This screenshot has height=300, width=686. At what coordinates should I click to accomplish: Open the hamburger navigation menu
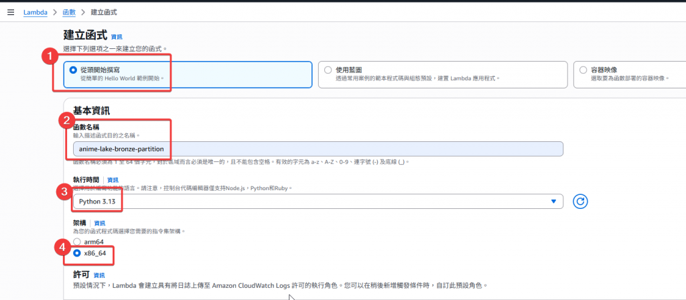point(11,12)
